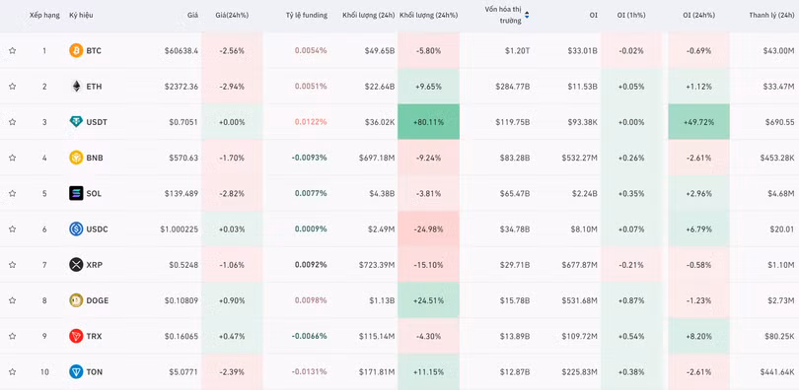Click the BNB coin logo
This screenshot has width=799, height=390.
click(76, 158)
